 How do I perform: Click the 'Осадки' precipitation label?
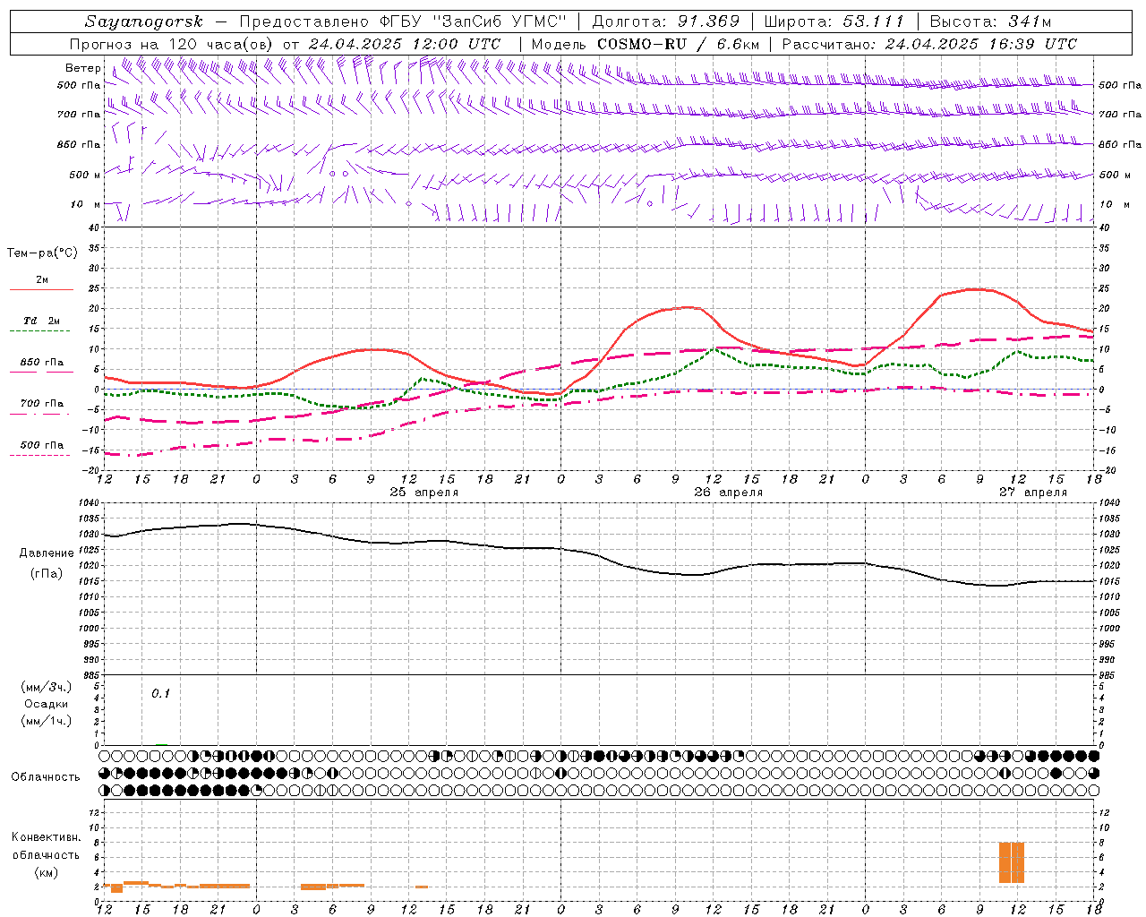[47, 704]
